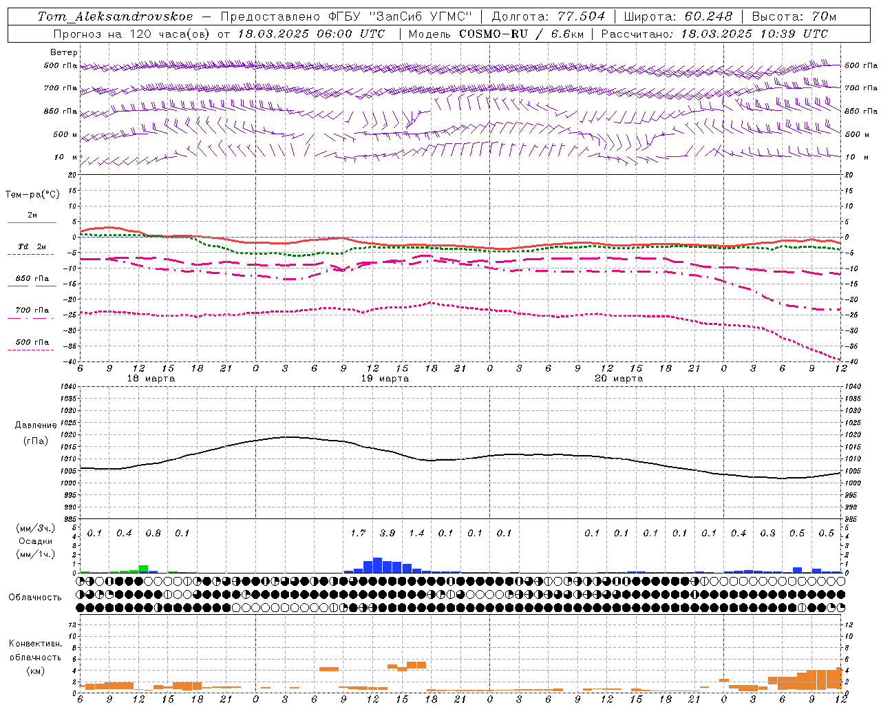
Task: Select the text Предоставлено ФГБУ "ЗапСиб УГМС"
Action: click(347, 17)
